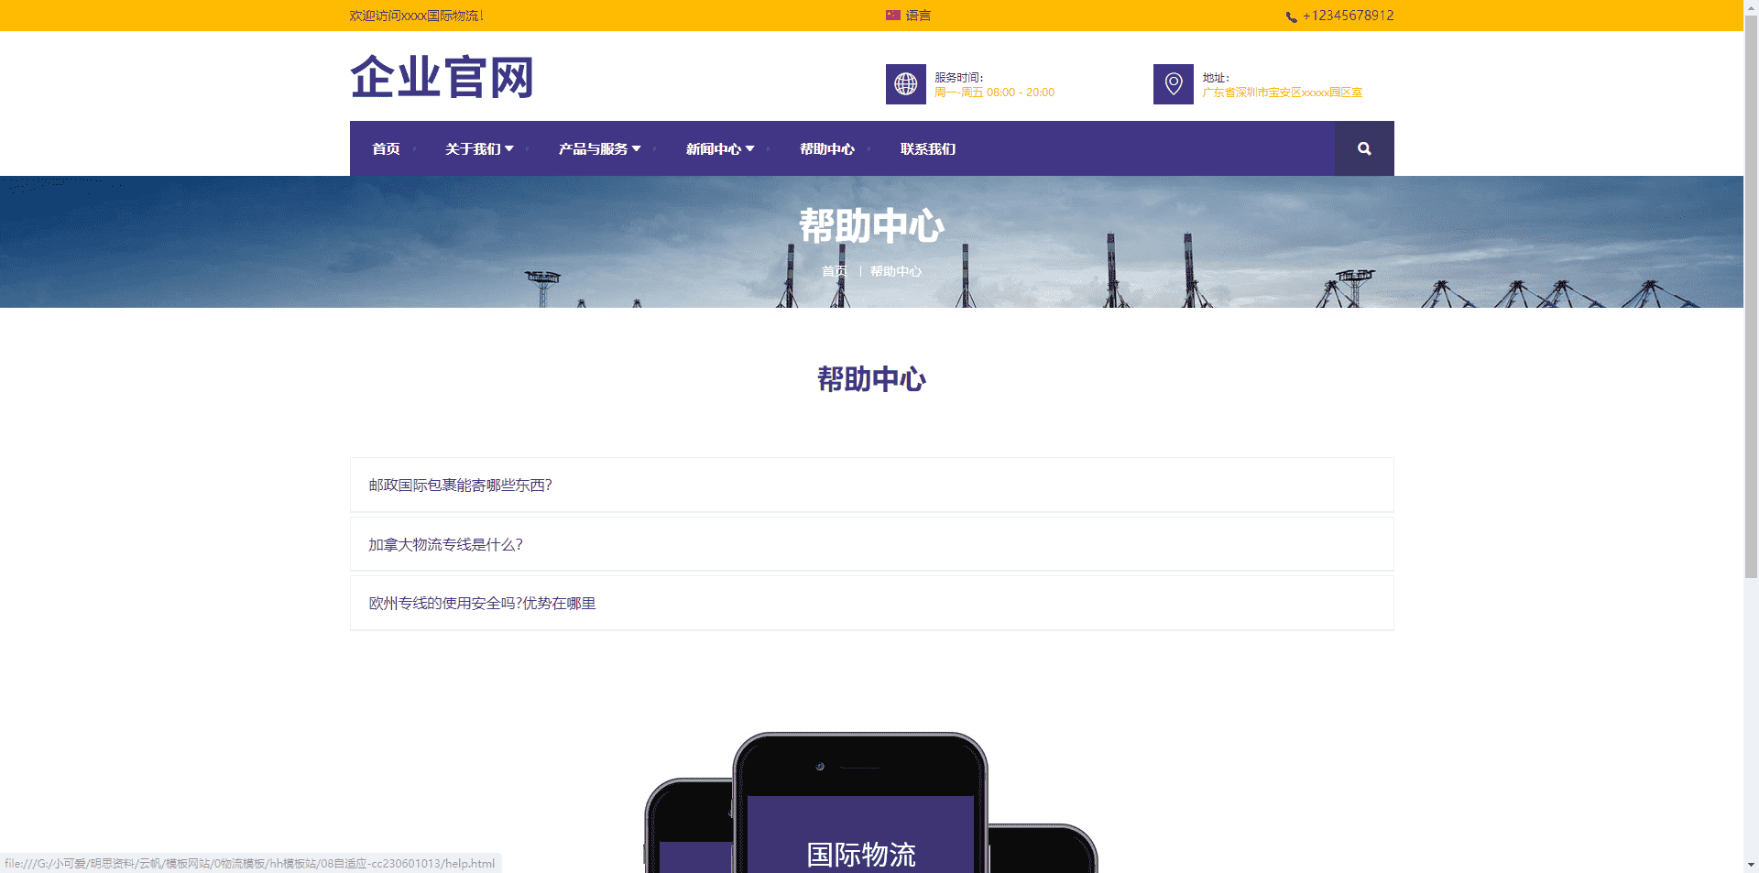1759x873 pixels.
Task: Click the 地址 label
Action: tap(1216, 78)
